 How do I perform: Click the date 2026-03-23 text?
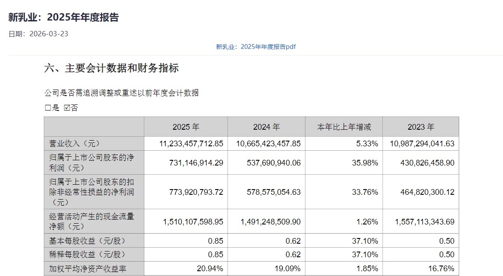coord(48,34)
